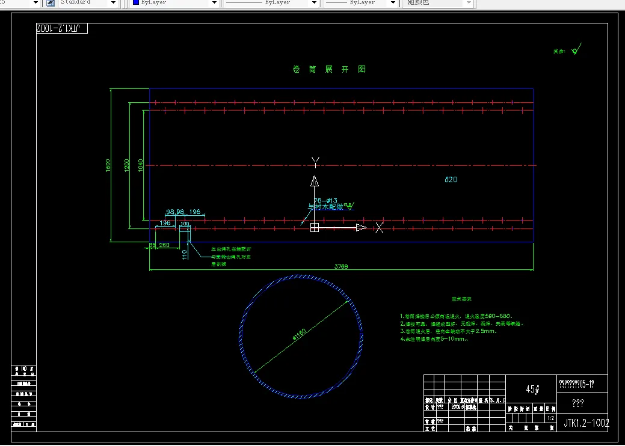The height and width of the screenshot is (446, 625).
Task: Select the 3768 horizontal dimension text
Action: [x=341, y=266]
